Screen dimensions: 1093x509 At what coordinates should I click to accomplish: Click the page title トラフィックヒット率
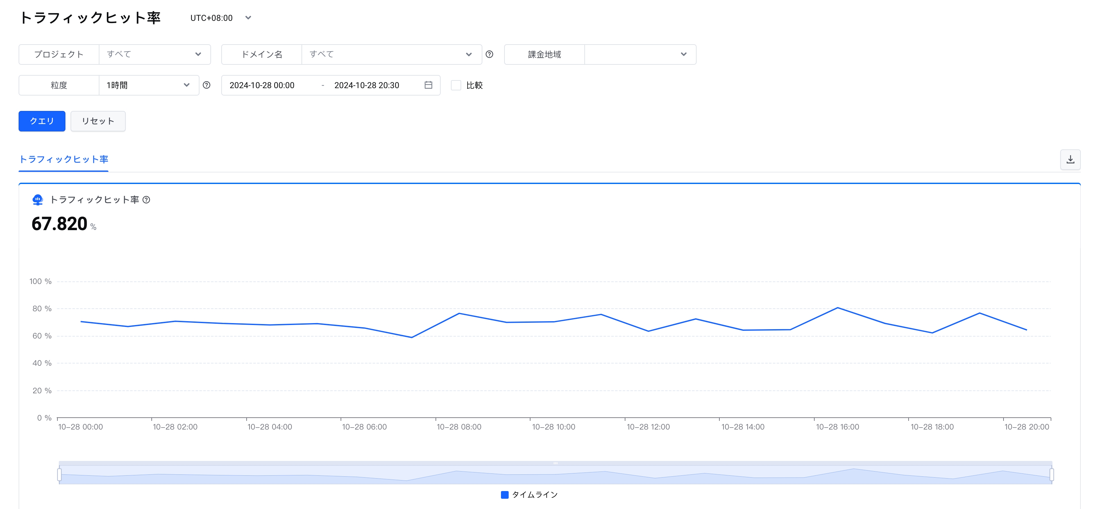[x=90, y=18]
